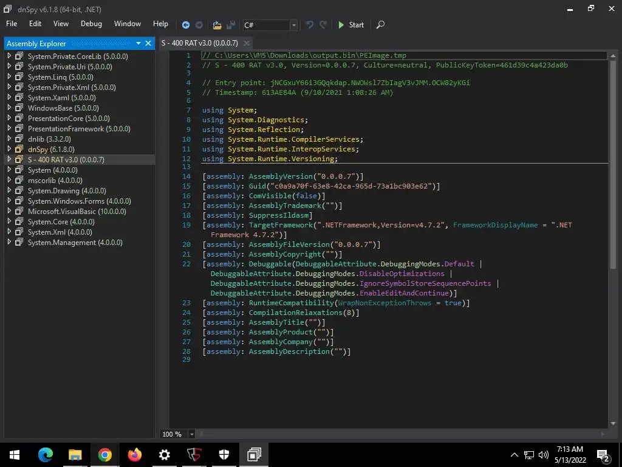Select System.Xml (4.0.0.0) in tree
The image size is (622, 467).
[x=60, y=232]
